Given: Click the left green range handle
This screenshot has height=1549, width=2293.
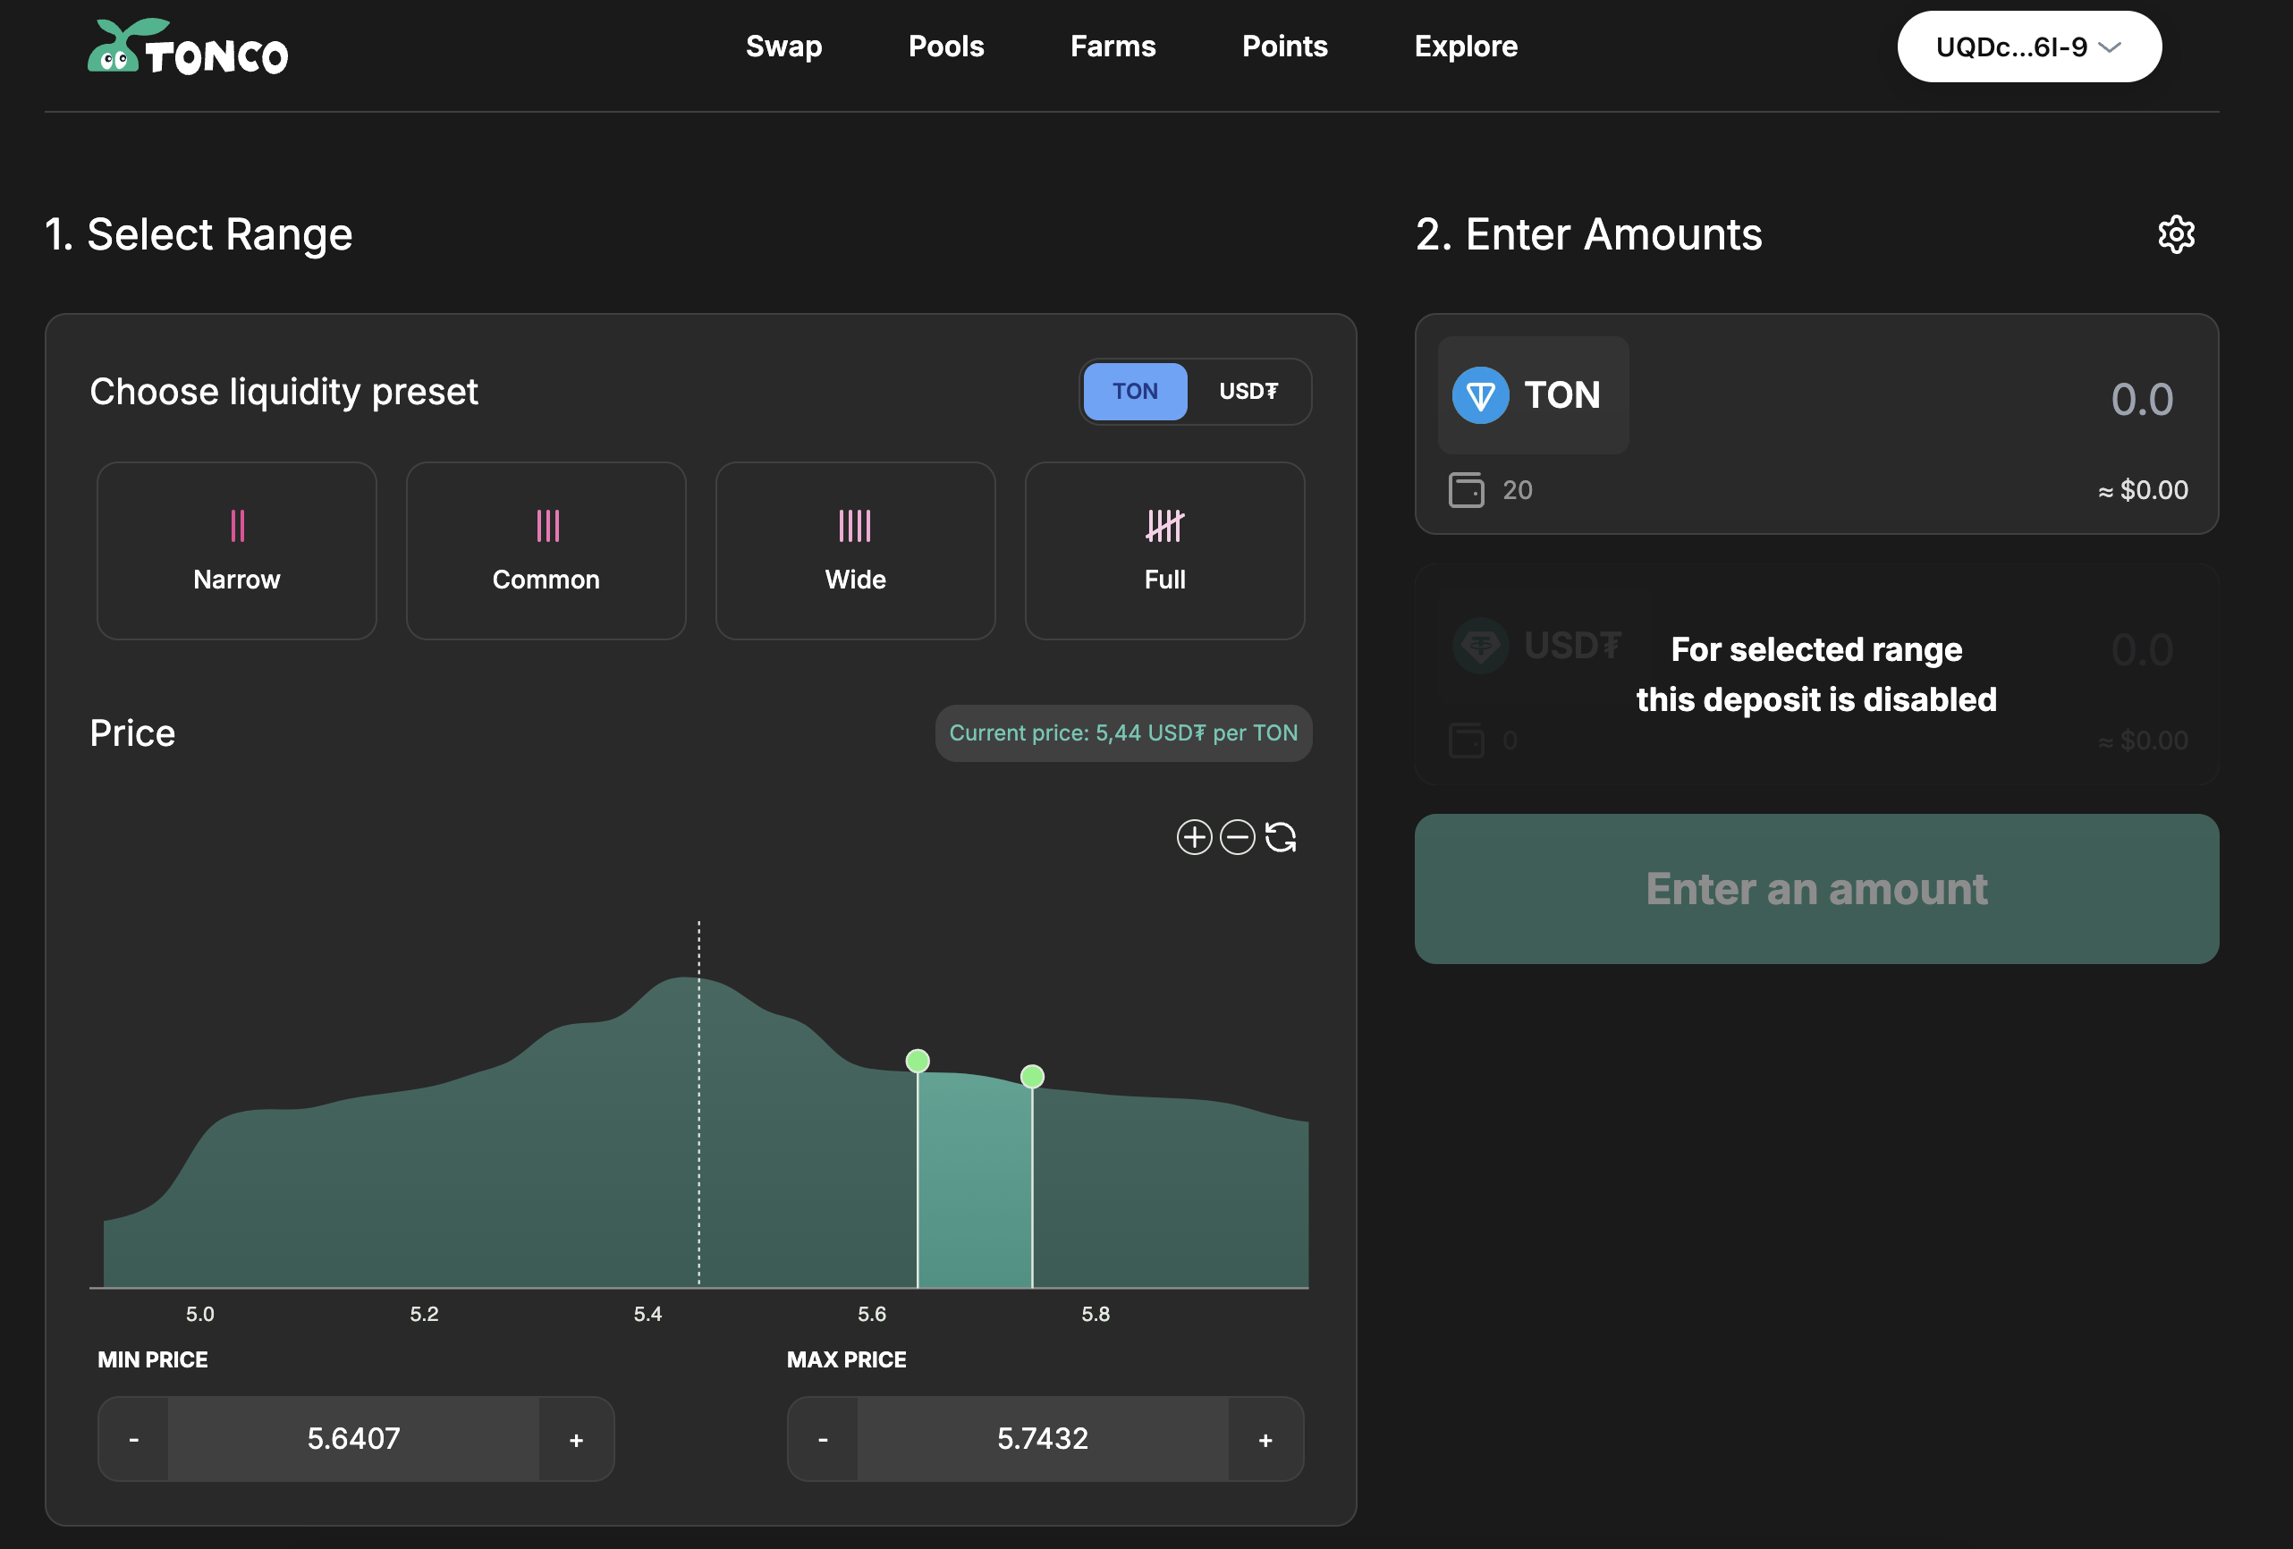Looking at the screenshot, I should 918,1062.
